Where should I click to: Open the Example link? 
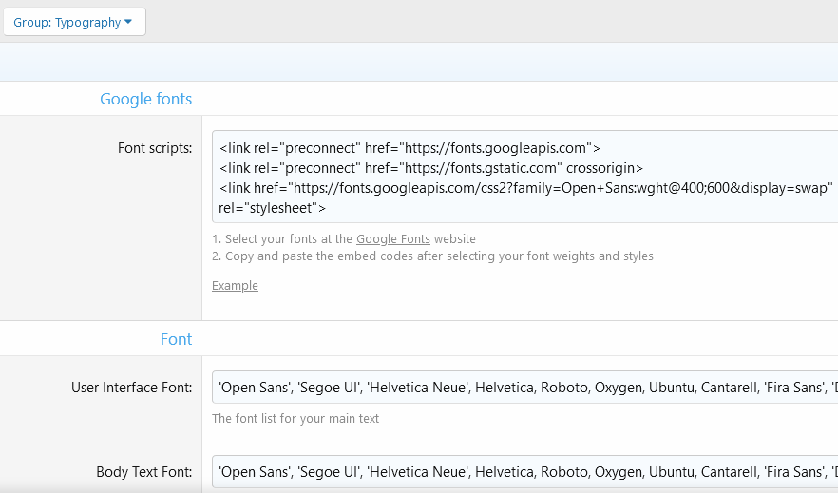[x=235, y=285]
